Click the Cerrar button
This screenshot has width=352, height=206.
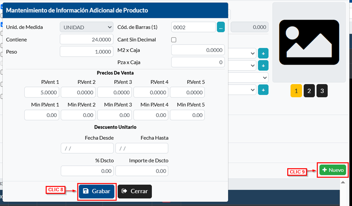pos(135,191)
